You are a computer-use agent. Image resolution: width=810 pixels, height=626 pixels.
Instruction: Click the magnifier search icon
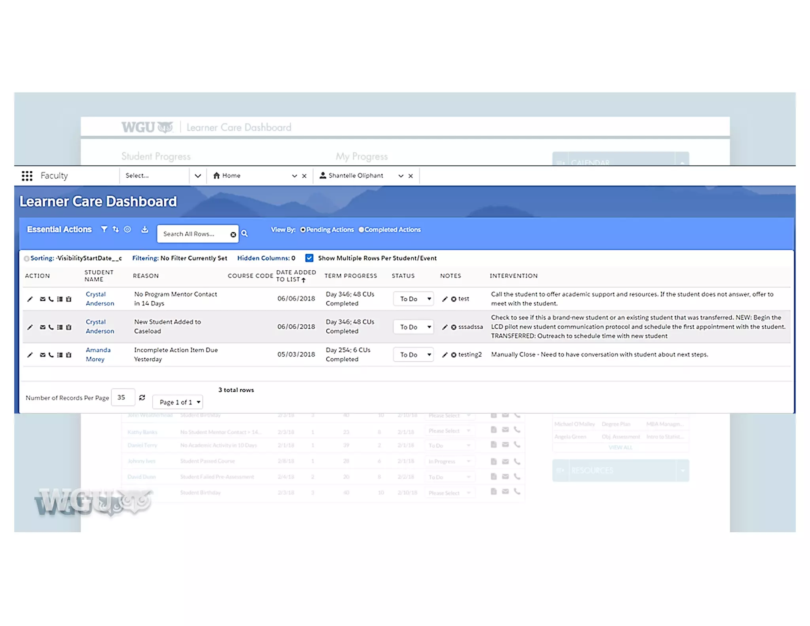[244, 233]
